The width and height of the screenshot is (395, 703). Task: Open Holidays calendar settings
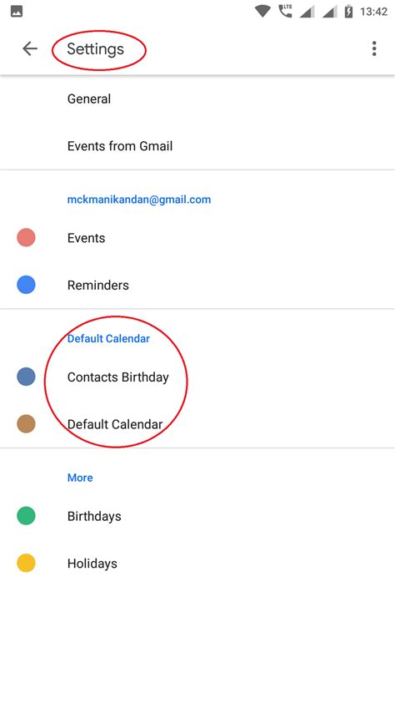click(x=197, y=563)
